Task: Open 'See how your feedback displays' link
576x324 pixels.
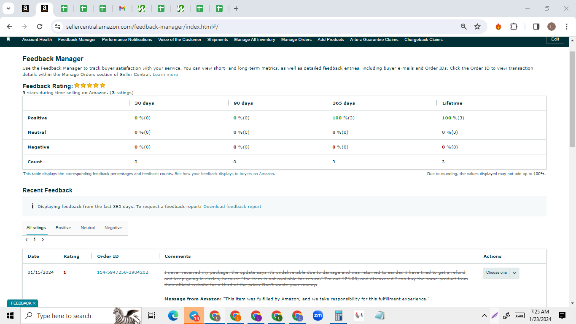Action: click(x=224, y=174)
